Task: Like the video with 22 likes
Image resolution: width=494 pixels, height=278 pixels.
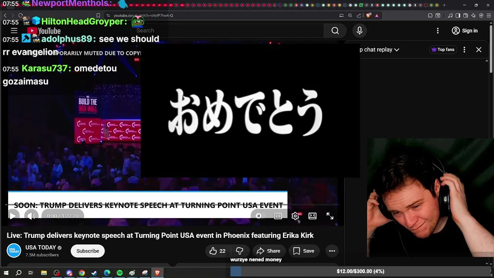Action: (218, 251)
